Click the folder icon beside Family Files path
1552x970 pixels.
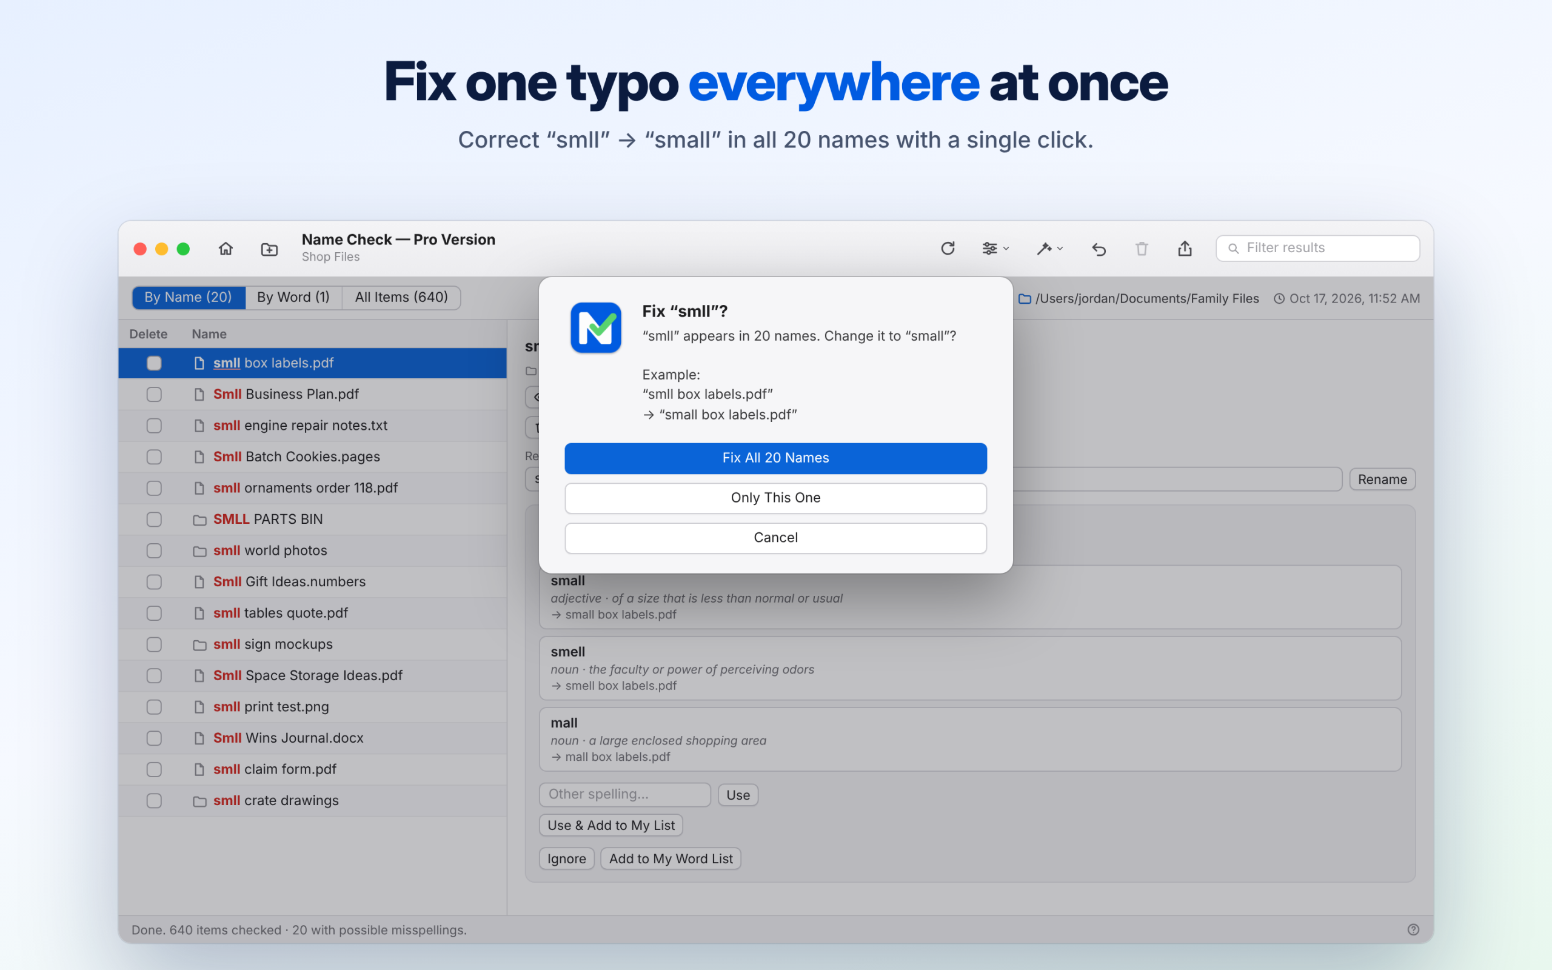pos(1025,299)
